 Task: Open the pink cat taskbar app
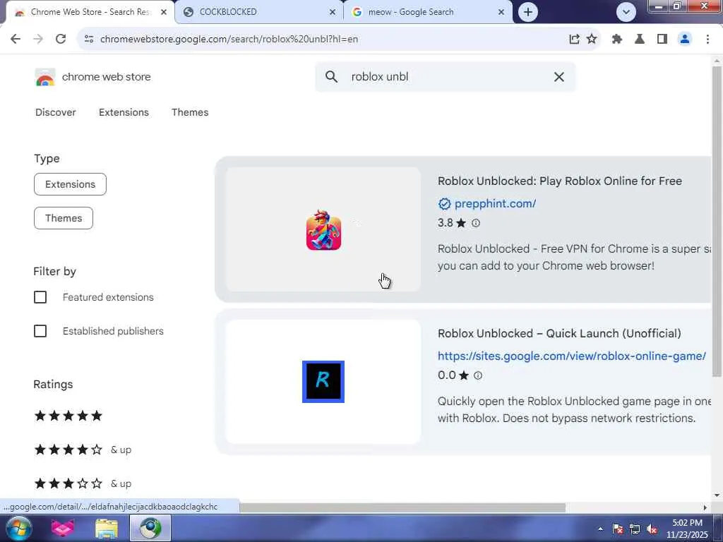63,528
